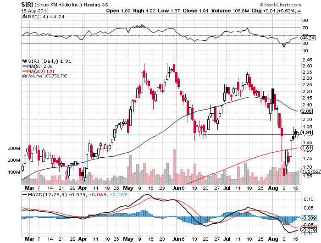Click the -0.079 tag on MACD right axis
This screenshot has width=321, height=243.
coord(308,230)
